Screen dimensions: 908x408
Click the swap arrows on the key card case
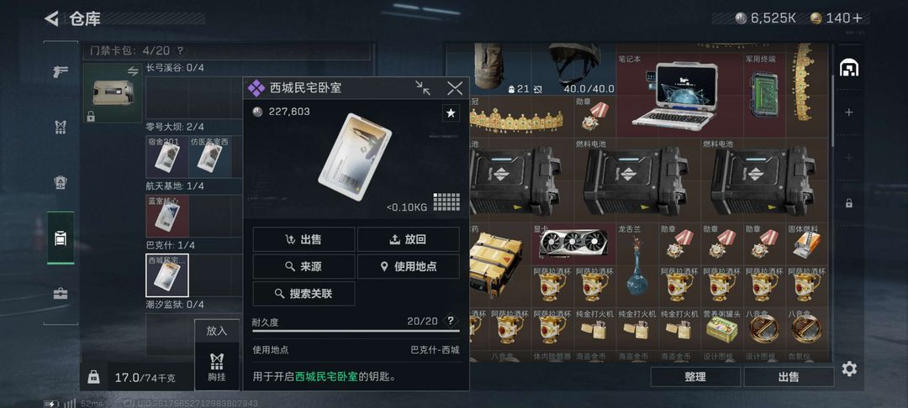click(133, 71)
